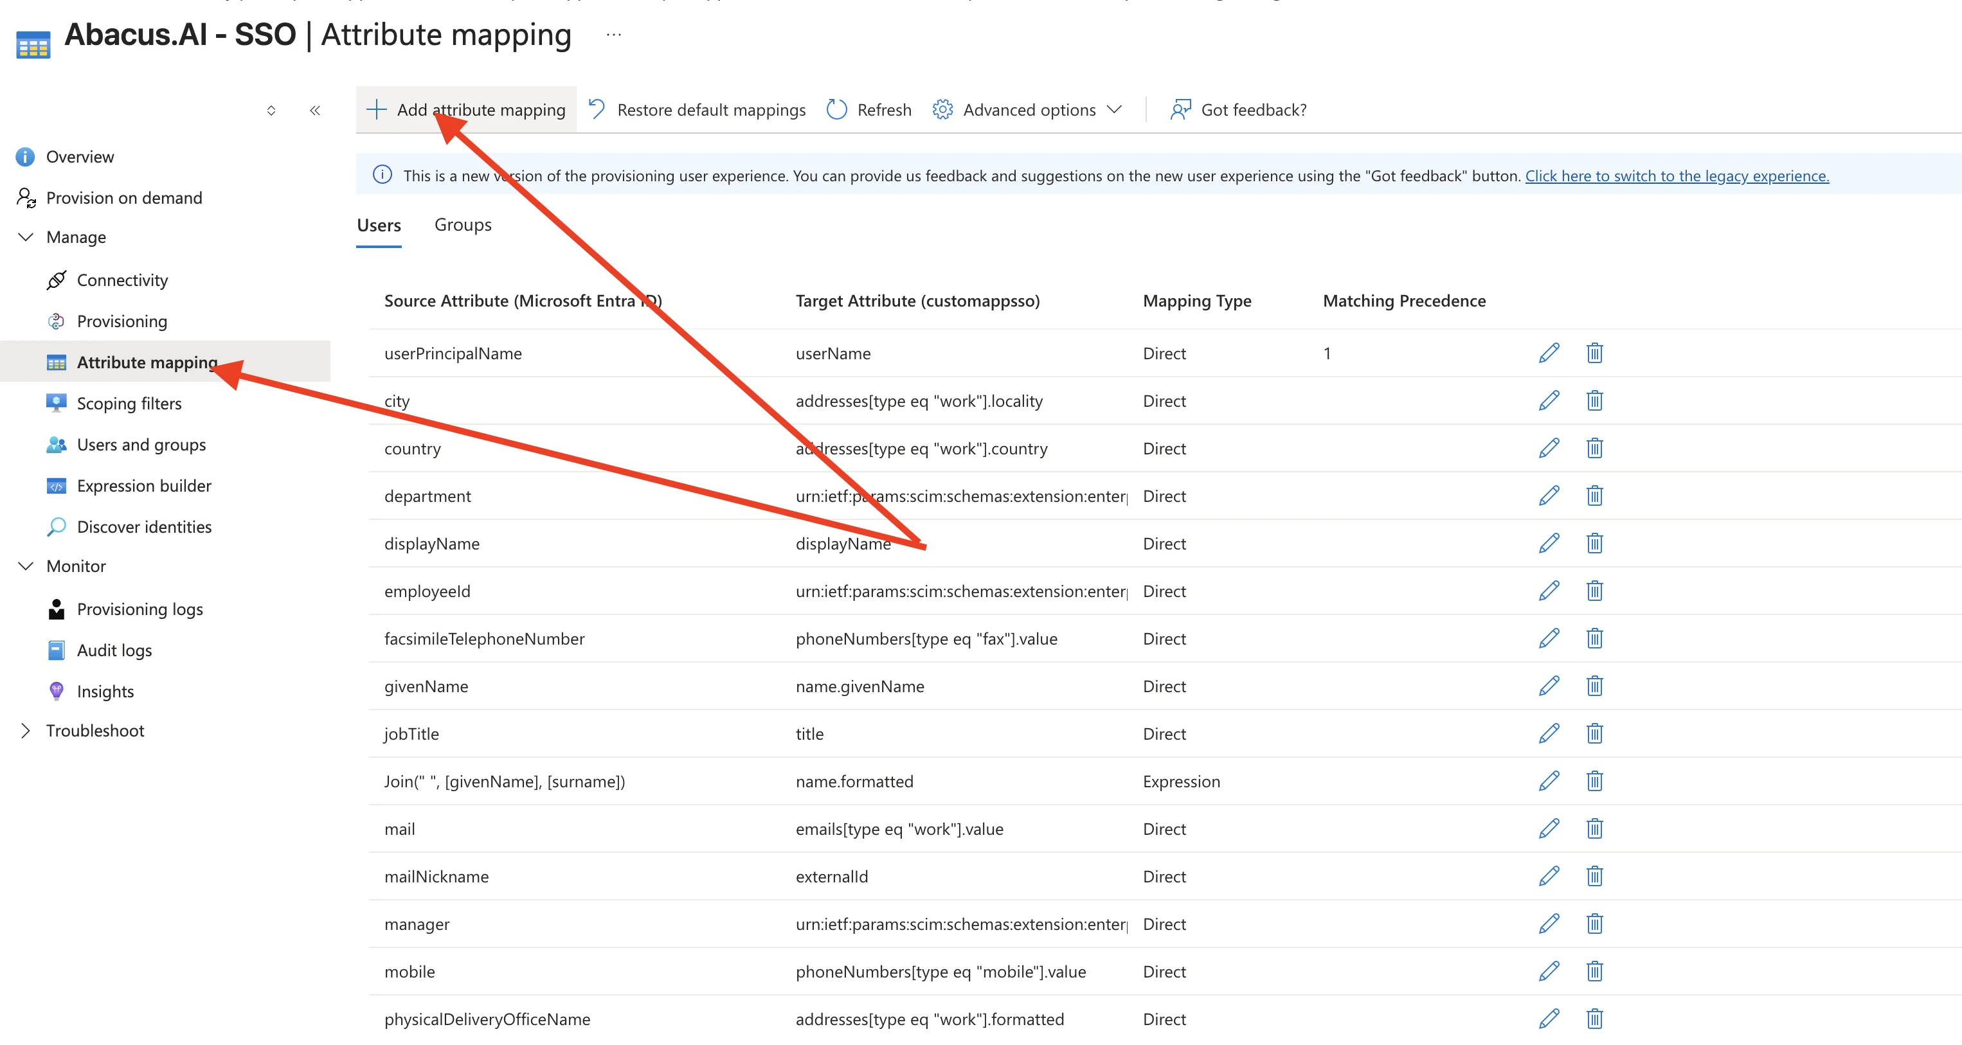Edit the mail attribute mapping
This screenshot has width=1962, height=1045.
pos(1549,828)
